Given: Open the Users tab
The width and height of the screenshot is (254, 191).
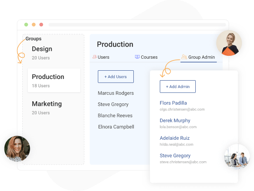Looking at the screenshot, I should (103, 57).
